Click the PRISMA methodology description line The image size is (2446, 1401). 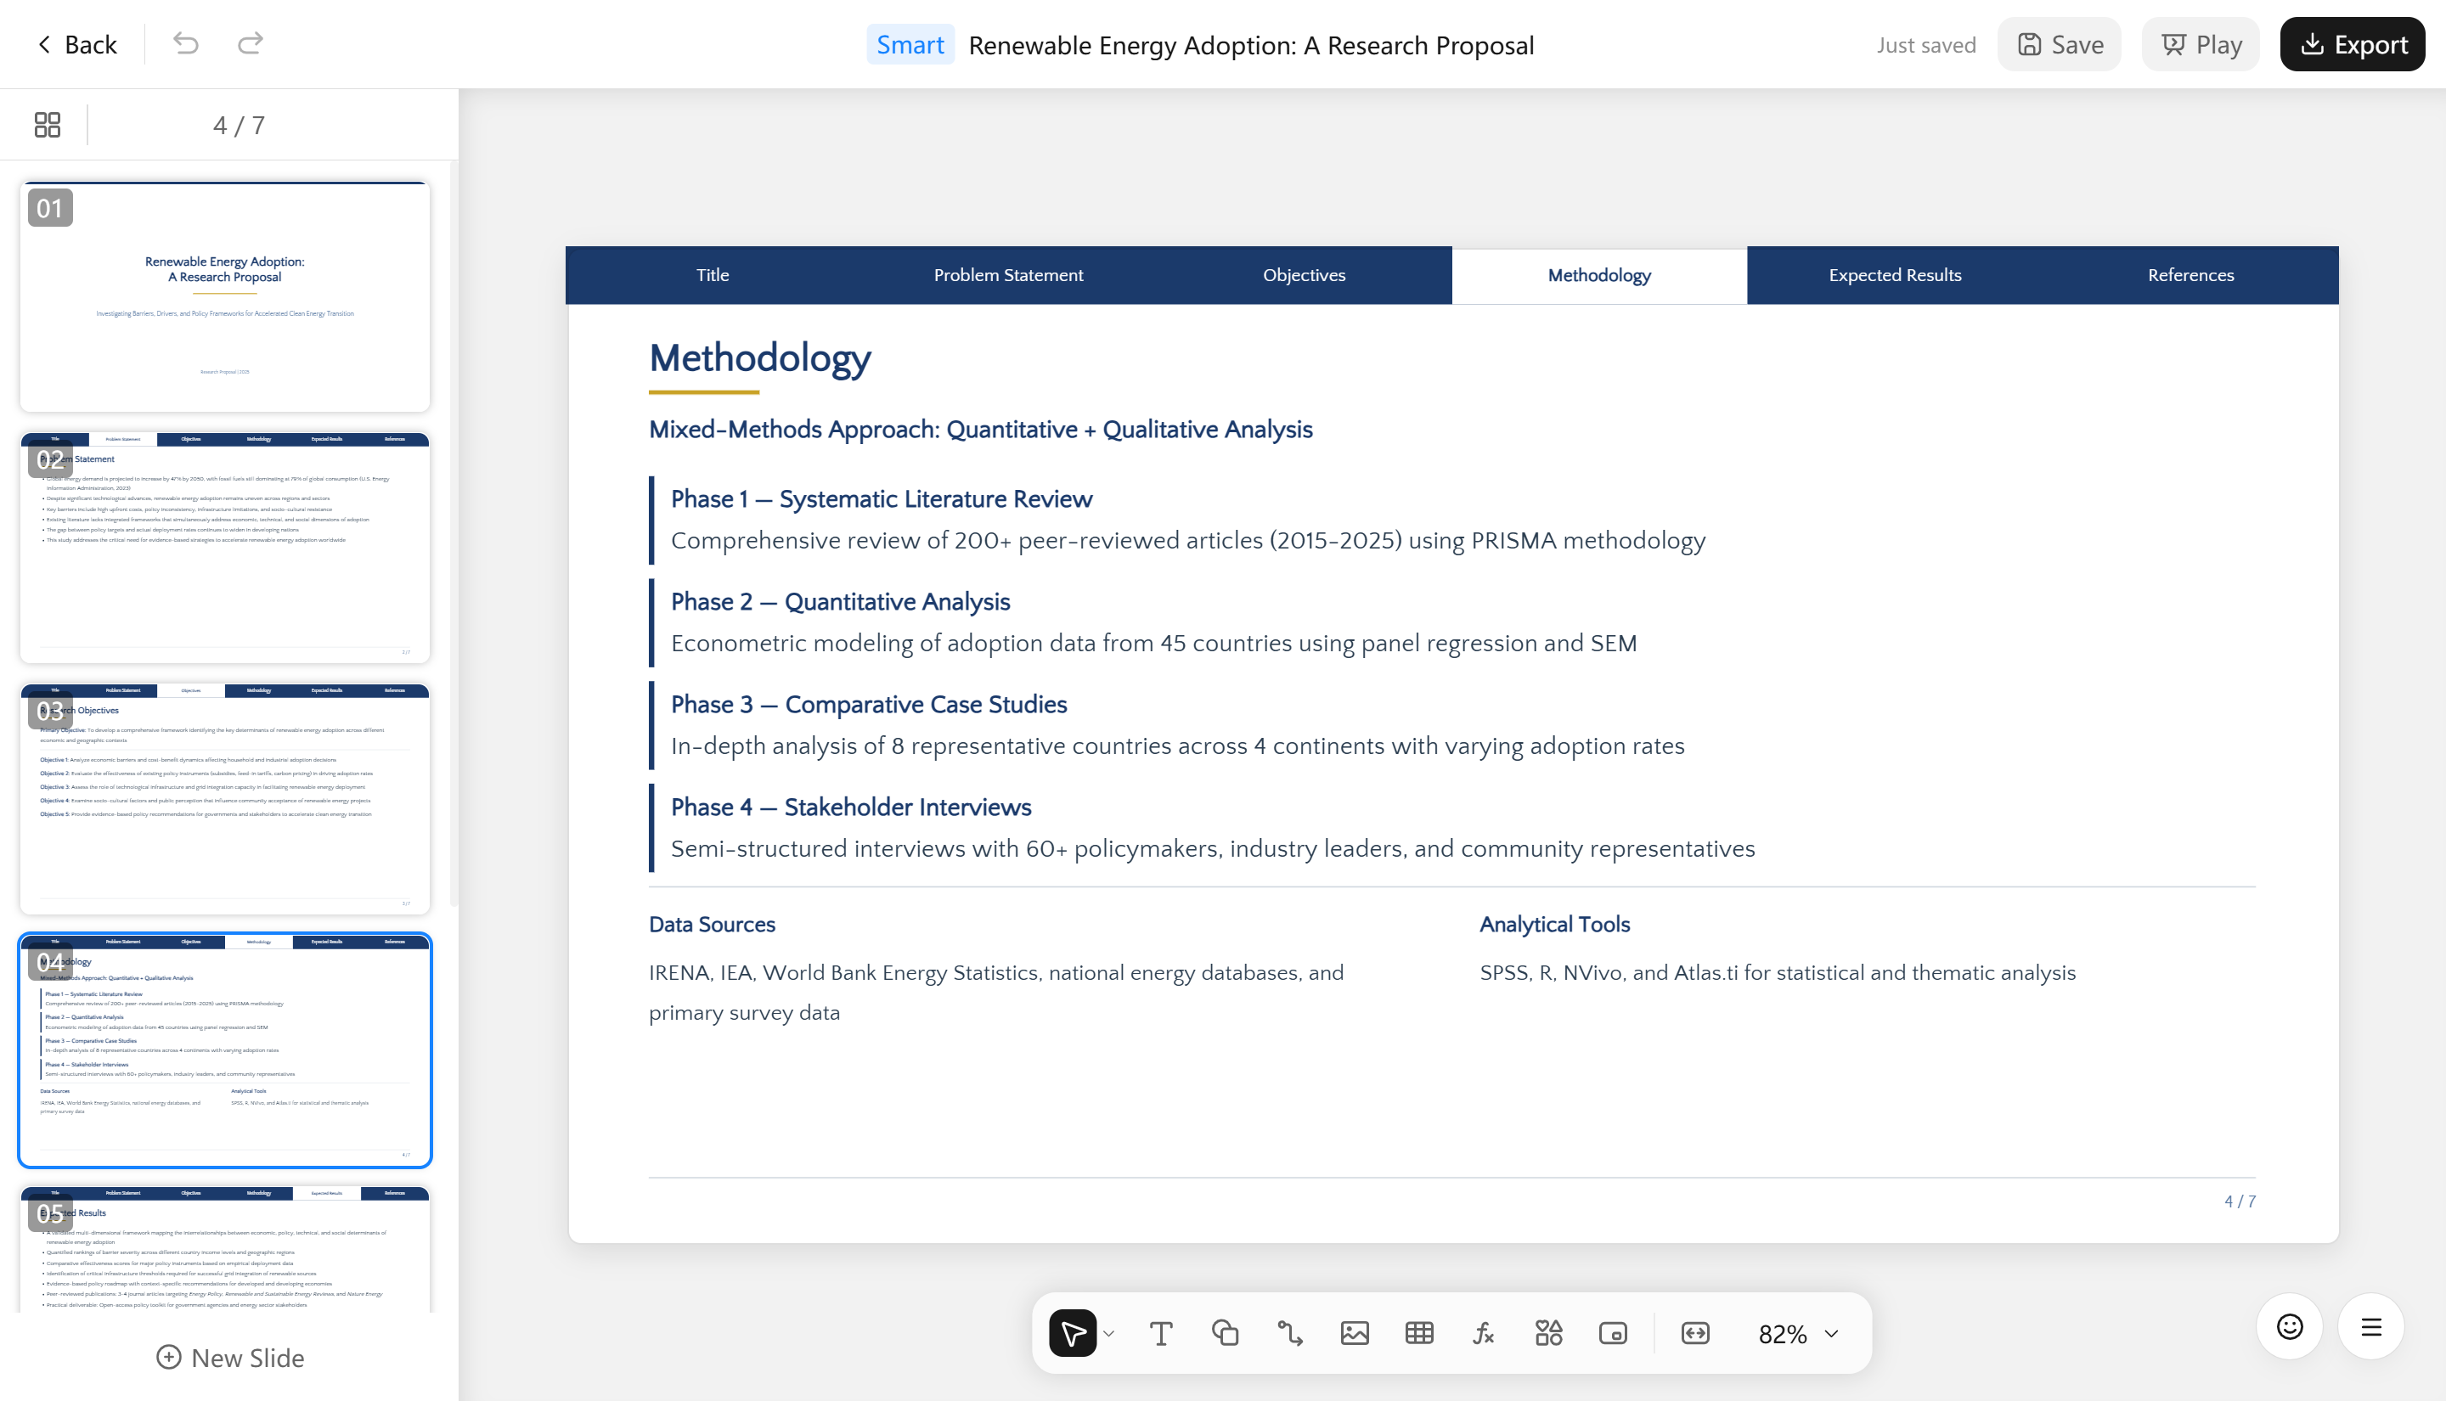(x=1188, y=540)
